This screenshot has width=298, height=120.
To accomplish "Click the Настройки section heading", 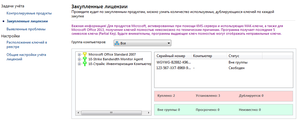I will click(x=10, y=36).
